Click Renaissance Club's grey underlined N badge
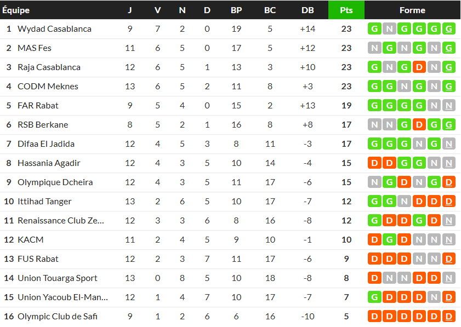Image resolution: width=461 pixels, height=327 pixels. pos(449,221)
